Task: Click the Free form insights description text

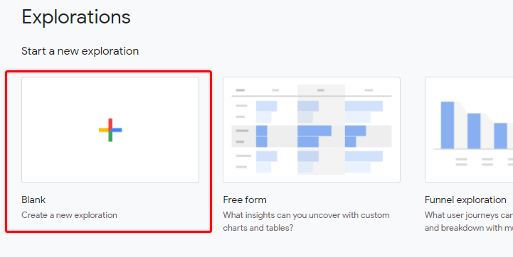Action: click(306, 222)
